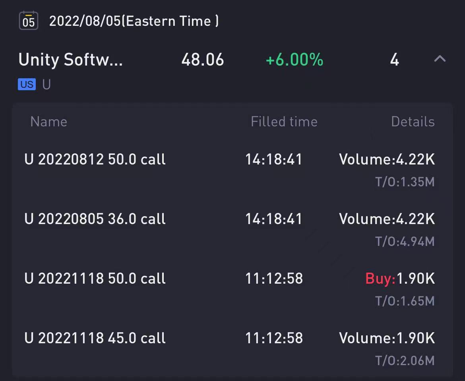Open U 20220812 50.0 call option
The image size is (465, 381).
95,159
